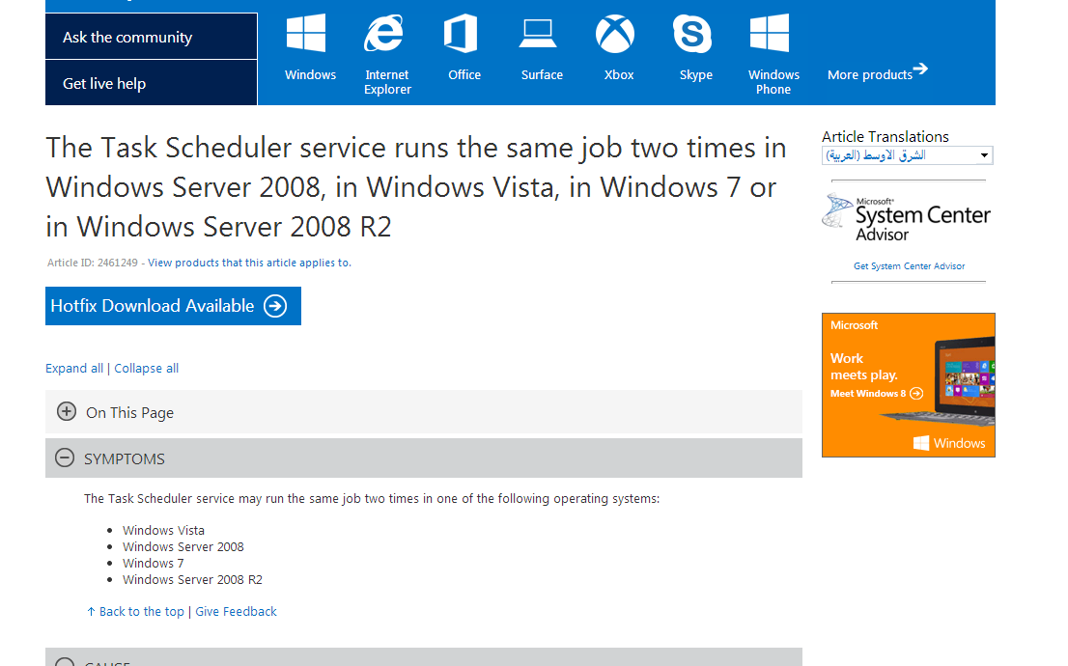Click the article title heading
The image size is (1068, 666).
tap(416, 187)
